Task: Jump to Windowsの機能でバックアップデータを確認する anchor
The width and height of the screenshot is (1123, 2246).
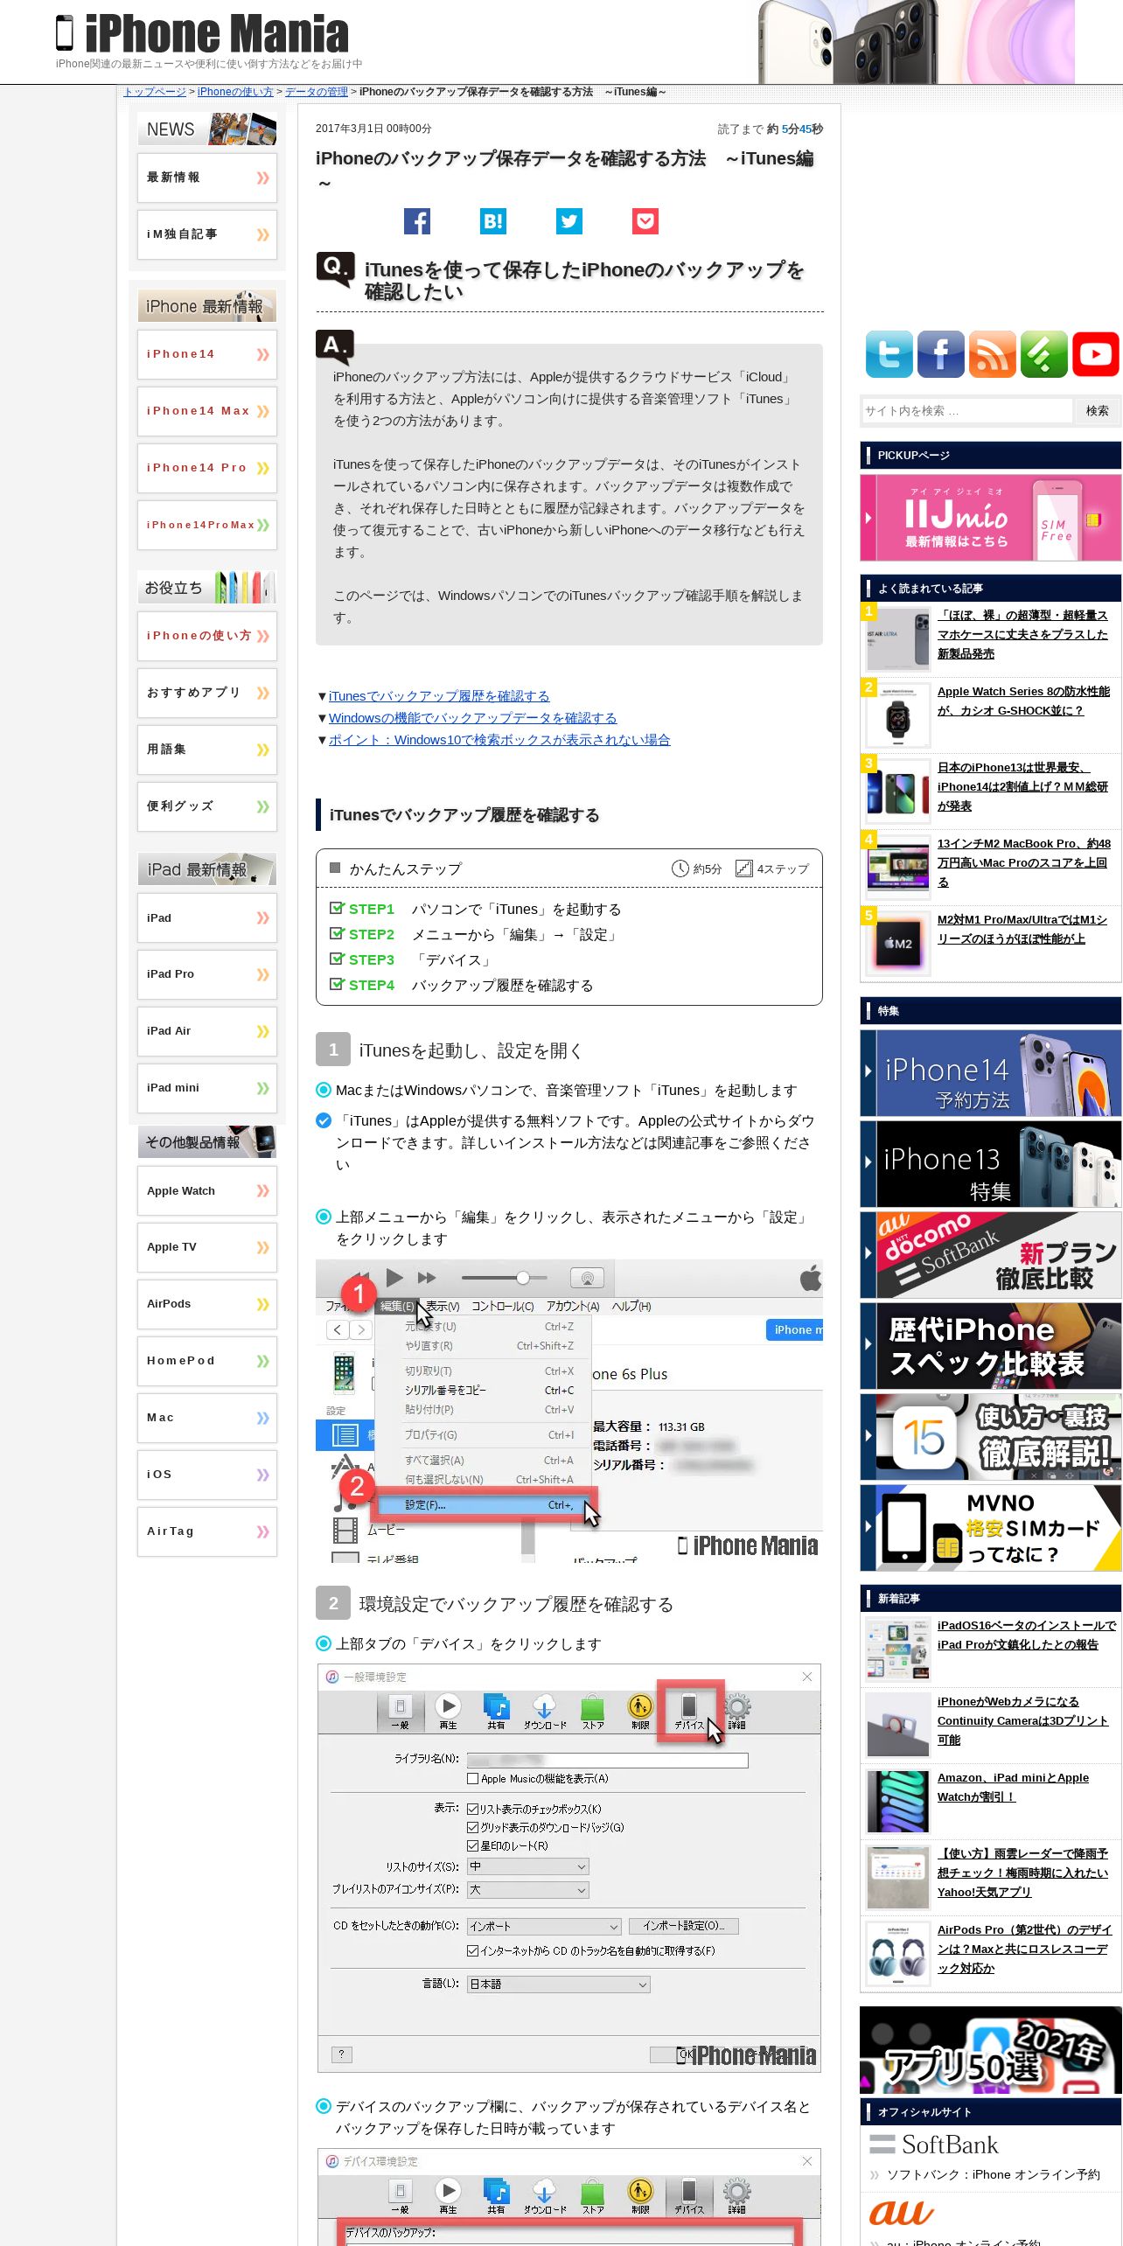Action: click(472, 718)
